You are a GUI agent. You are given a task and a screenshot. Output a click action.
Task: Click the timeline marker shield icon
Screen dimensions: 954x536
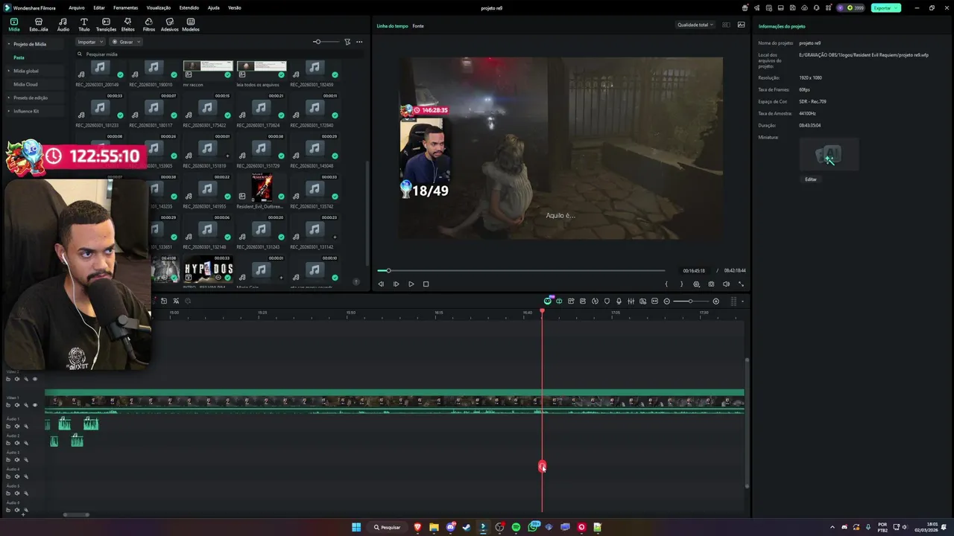(x=607, y=301)
